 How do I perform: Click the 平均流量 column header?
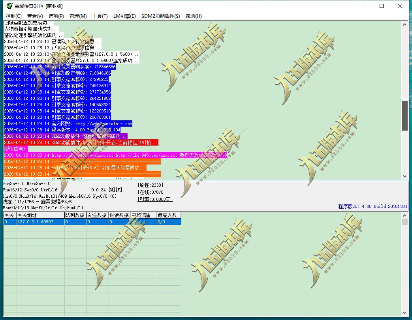click(144, 215)
